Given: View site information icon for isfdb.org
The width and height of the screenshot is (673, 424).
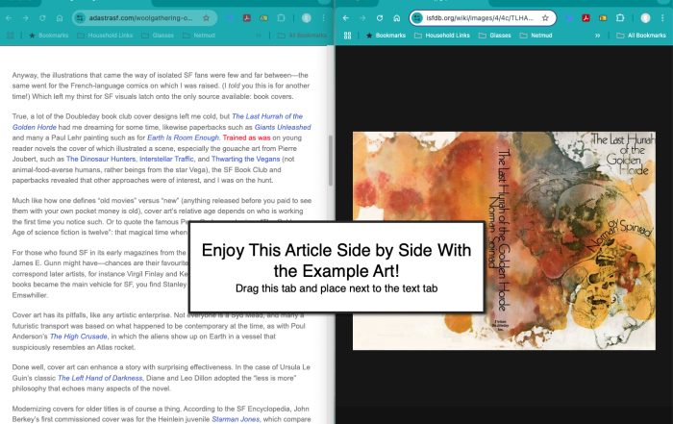Looking at the screenshot, I should (x=418, y=18).
